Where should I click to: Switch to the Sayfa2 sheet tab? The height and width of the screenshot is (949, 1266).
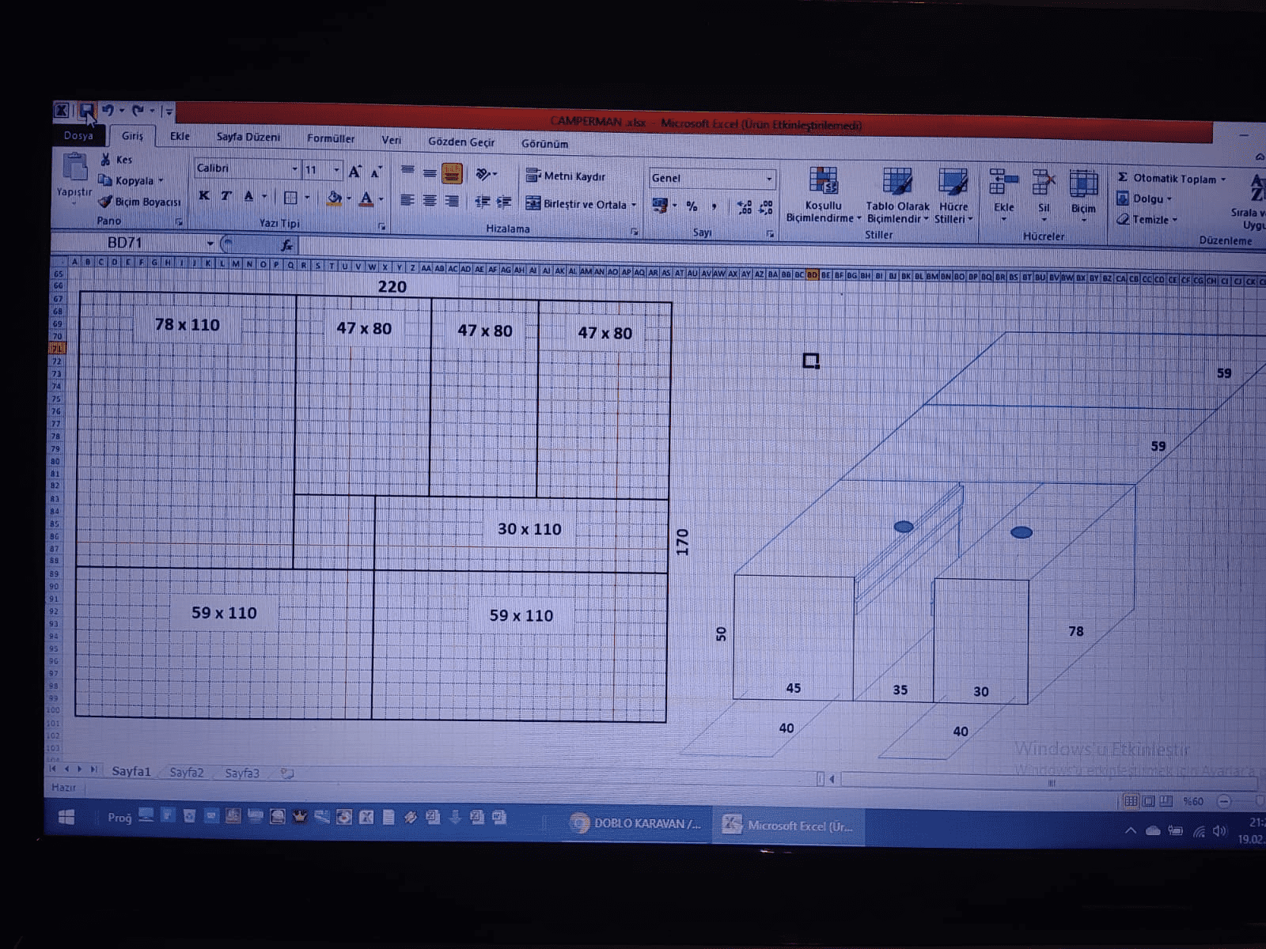click(x=186, y=773)
